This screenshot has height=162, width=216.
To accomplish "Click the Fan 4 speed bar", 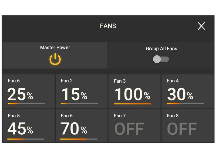I will (x=185, y=104).
